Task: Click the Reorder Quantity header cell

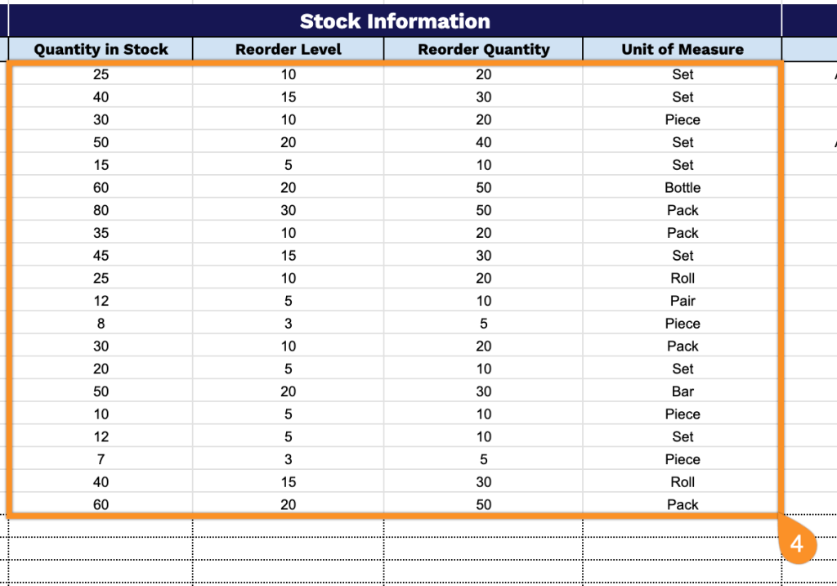Action: [x=483, y=49]
